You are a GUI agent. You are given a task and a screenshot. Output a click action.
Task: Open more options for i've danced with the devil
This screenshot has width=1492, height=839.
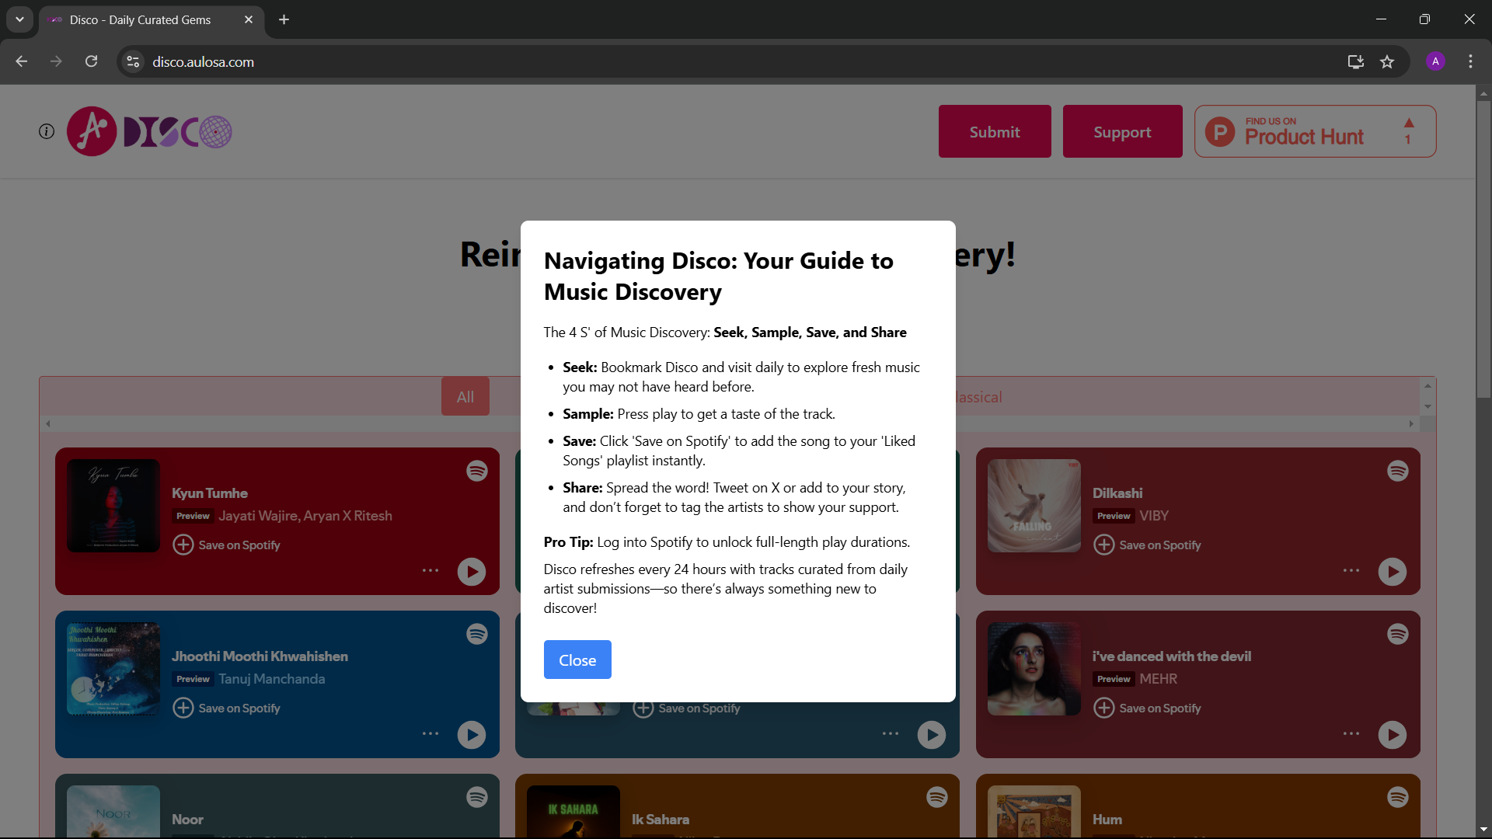click(x=1351, y=733)
